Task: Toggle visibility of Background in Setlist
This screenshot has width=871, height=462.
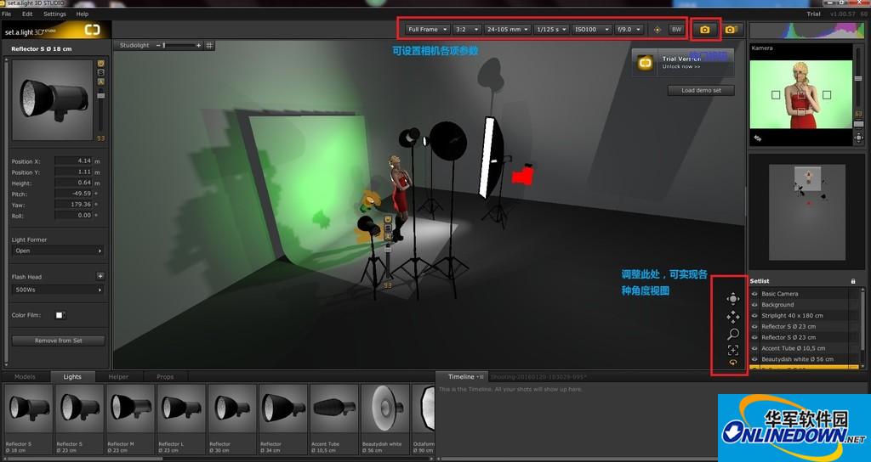Action: (754, 305)
